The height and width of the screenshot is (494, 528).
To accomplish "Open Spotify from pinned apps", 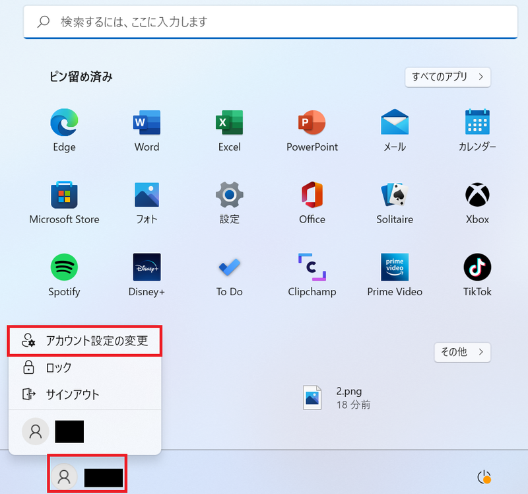I will 64,275.
